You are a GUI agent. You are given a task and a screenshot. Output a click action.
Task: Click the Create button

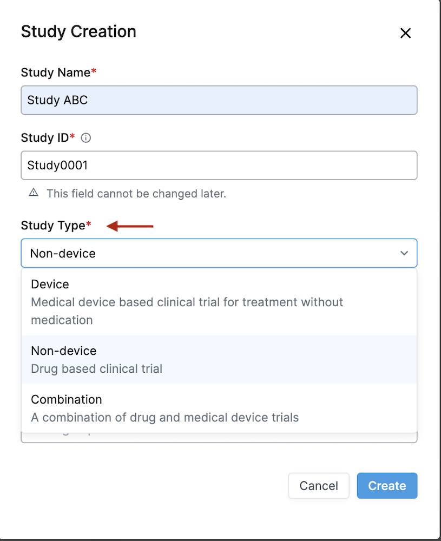coord(387,486)
